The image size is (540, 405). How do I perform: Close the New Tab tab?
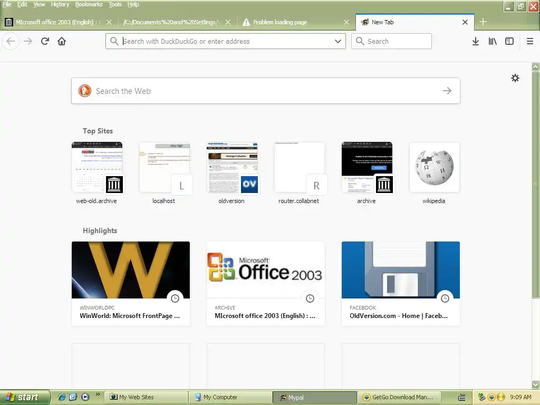tap(465, 22)
